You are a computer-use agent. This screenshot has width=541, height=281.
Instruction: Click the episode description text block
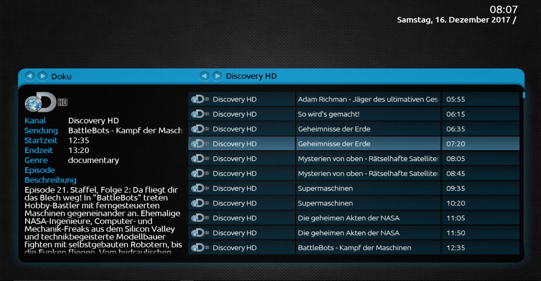coord(103,220)
